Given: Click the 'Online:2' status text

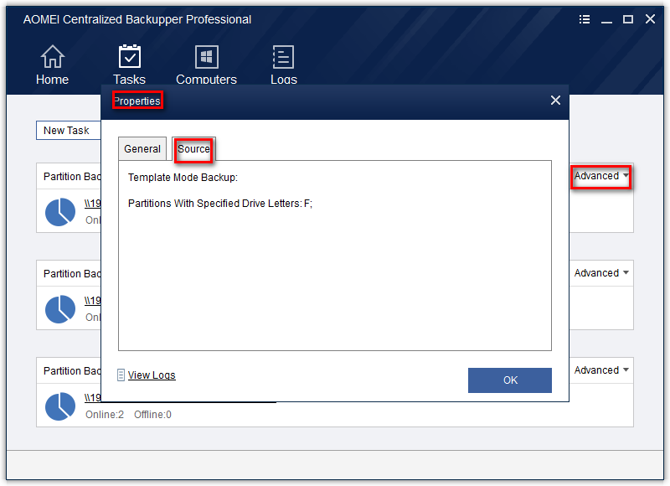Looking at the screenshot, I should pyautogui.click(x=105, y=414).
